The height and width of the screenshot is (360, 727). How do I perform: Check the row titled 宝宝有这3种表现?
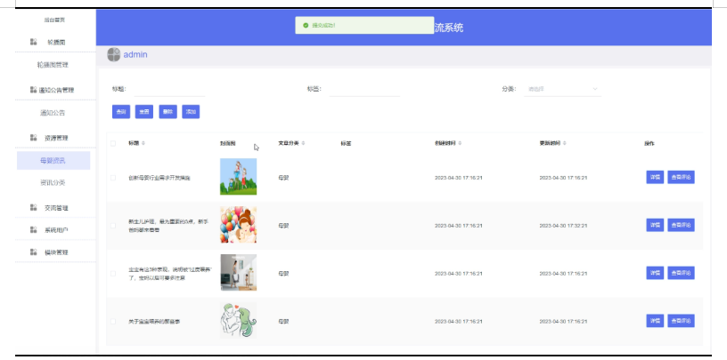(x=113, y=274)
